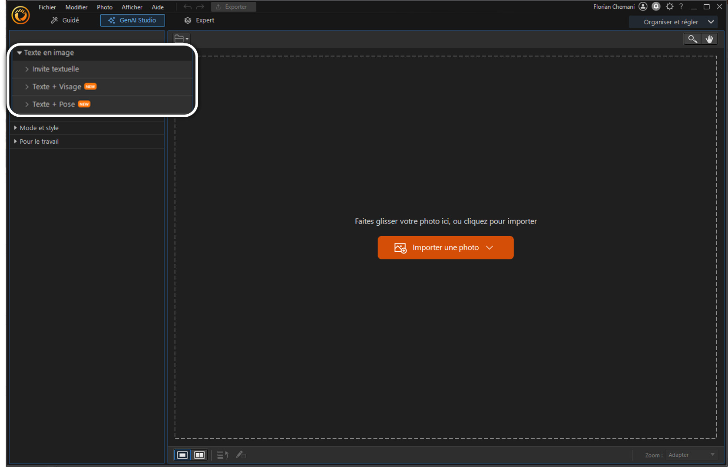Expand the Invite textuelle item

click(103, 69)
